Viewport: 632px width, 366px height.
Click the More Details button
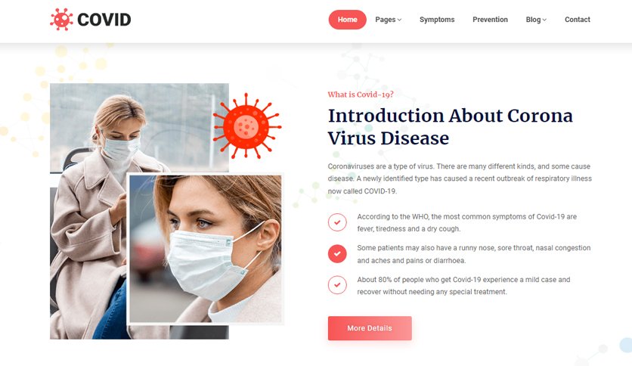(370, 328)
